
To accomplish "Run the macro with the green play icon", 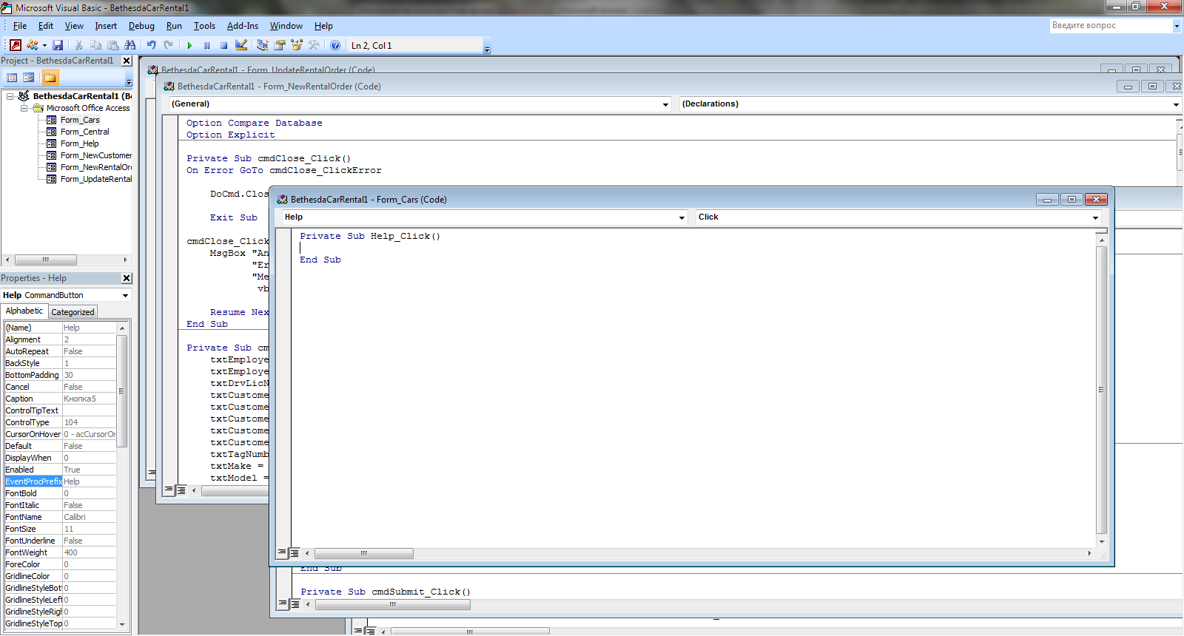I will 189,45.
